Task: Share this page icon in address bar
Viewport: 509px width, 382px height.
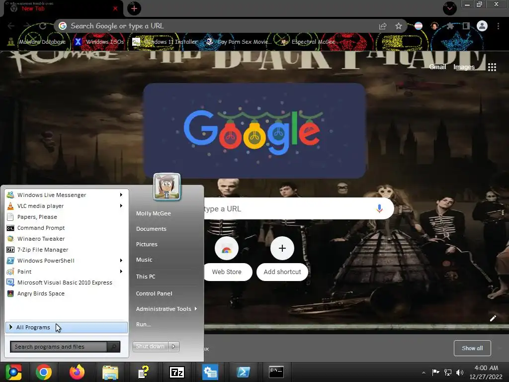Action: (x=383, y=26)
